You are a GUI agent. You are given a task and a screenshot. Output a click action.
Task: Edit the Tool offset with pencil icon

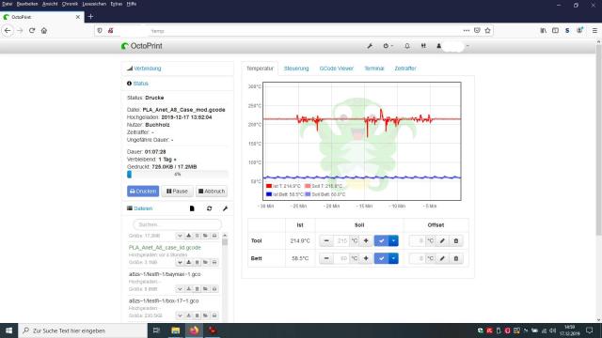click(x=442, y=240)
